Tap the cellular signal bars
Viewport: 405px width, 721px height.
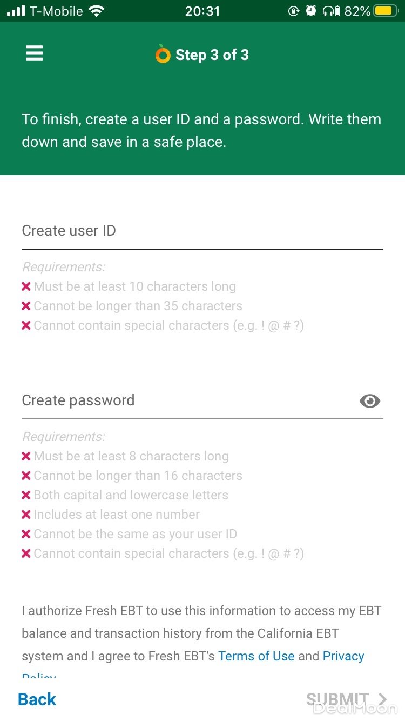[16, 11]
